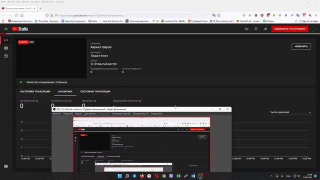Click the browser address bar URL
Viewport: 320px width, 180px height.
pos(91,15)
